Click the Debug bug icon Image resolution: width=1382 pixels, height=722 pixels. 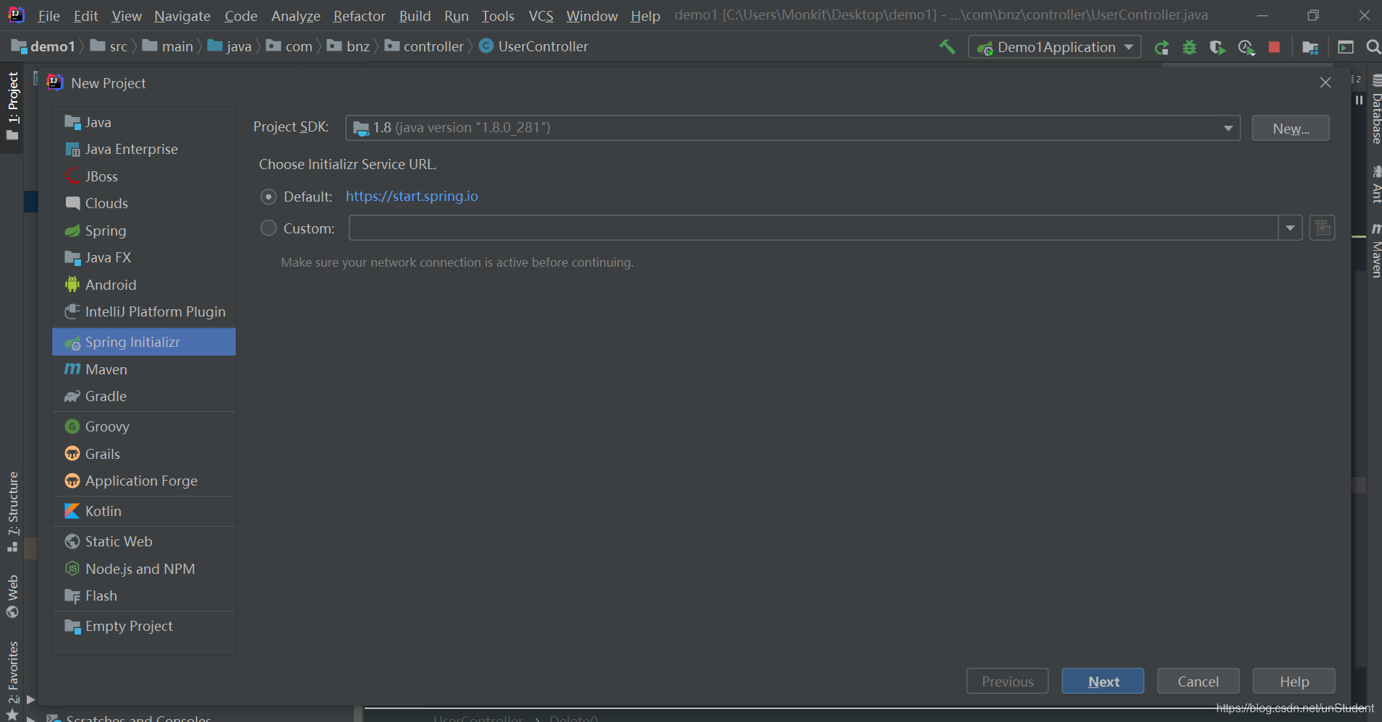click(x=1190, y=48)
